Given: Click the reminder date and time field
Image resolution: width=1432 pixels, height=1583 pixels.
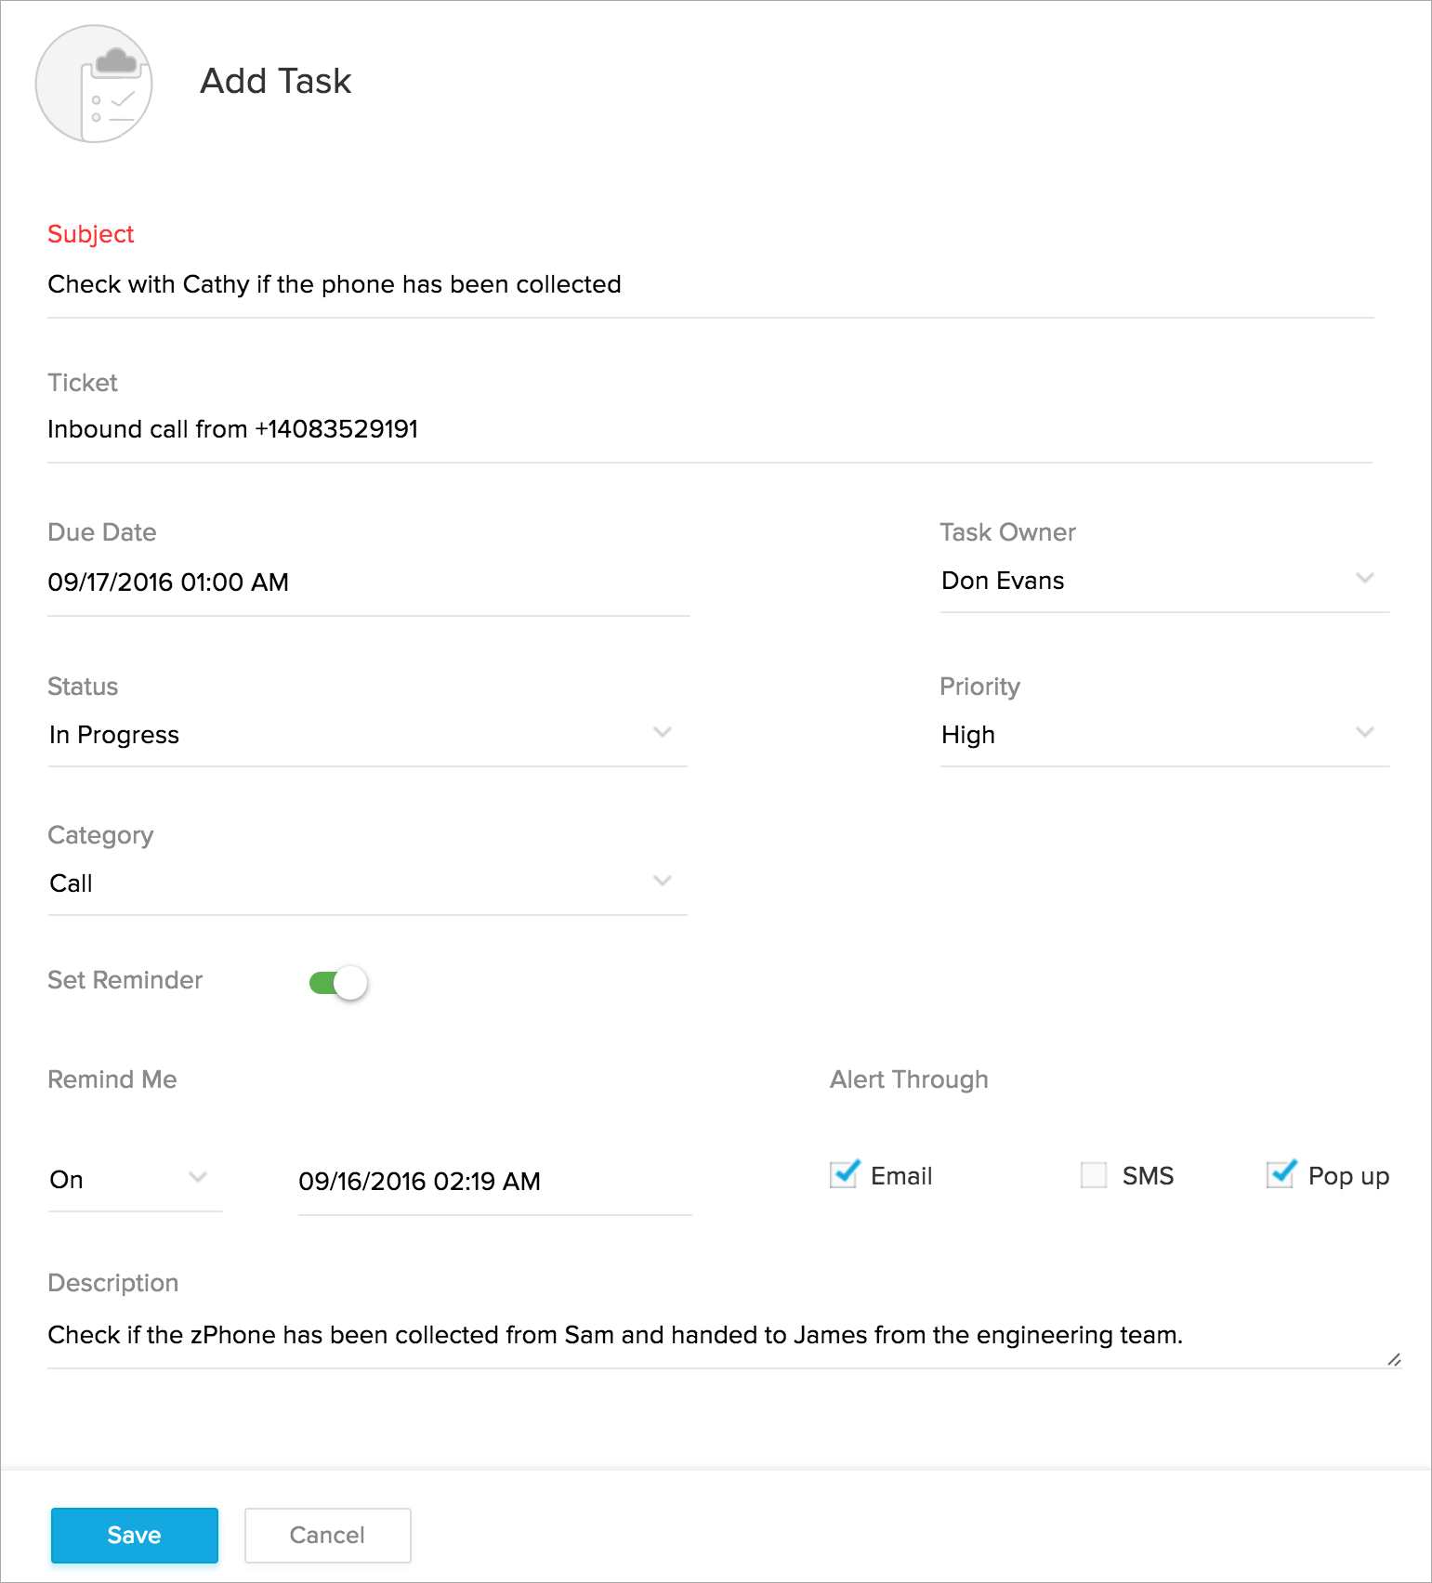Looking at the screenshot, I should pyautogui.click(x=494, y=1182).
